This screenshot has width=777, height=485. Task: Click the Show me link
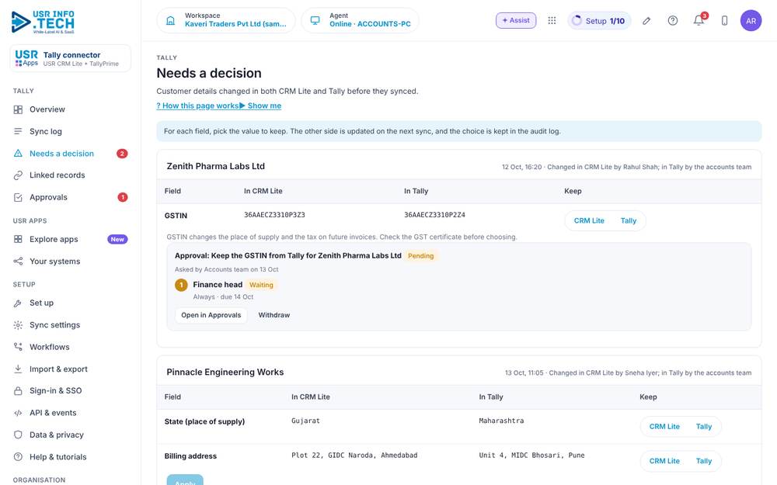(x=260, y=106)
